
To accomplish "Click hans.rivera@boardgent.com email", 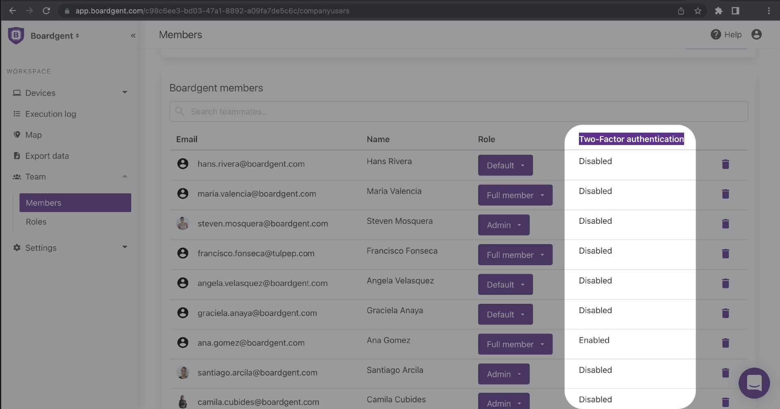I will pyautogui.click(x=251, y=164).
